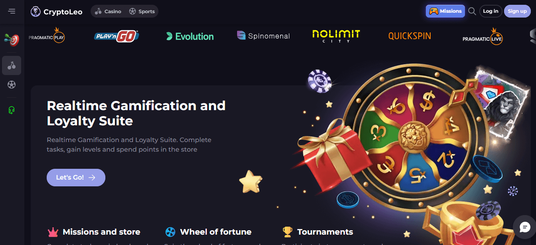
Task: Click the Log in button
Action: coord(491,11)
